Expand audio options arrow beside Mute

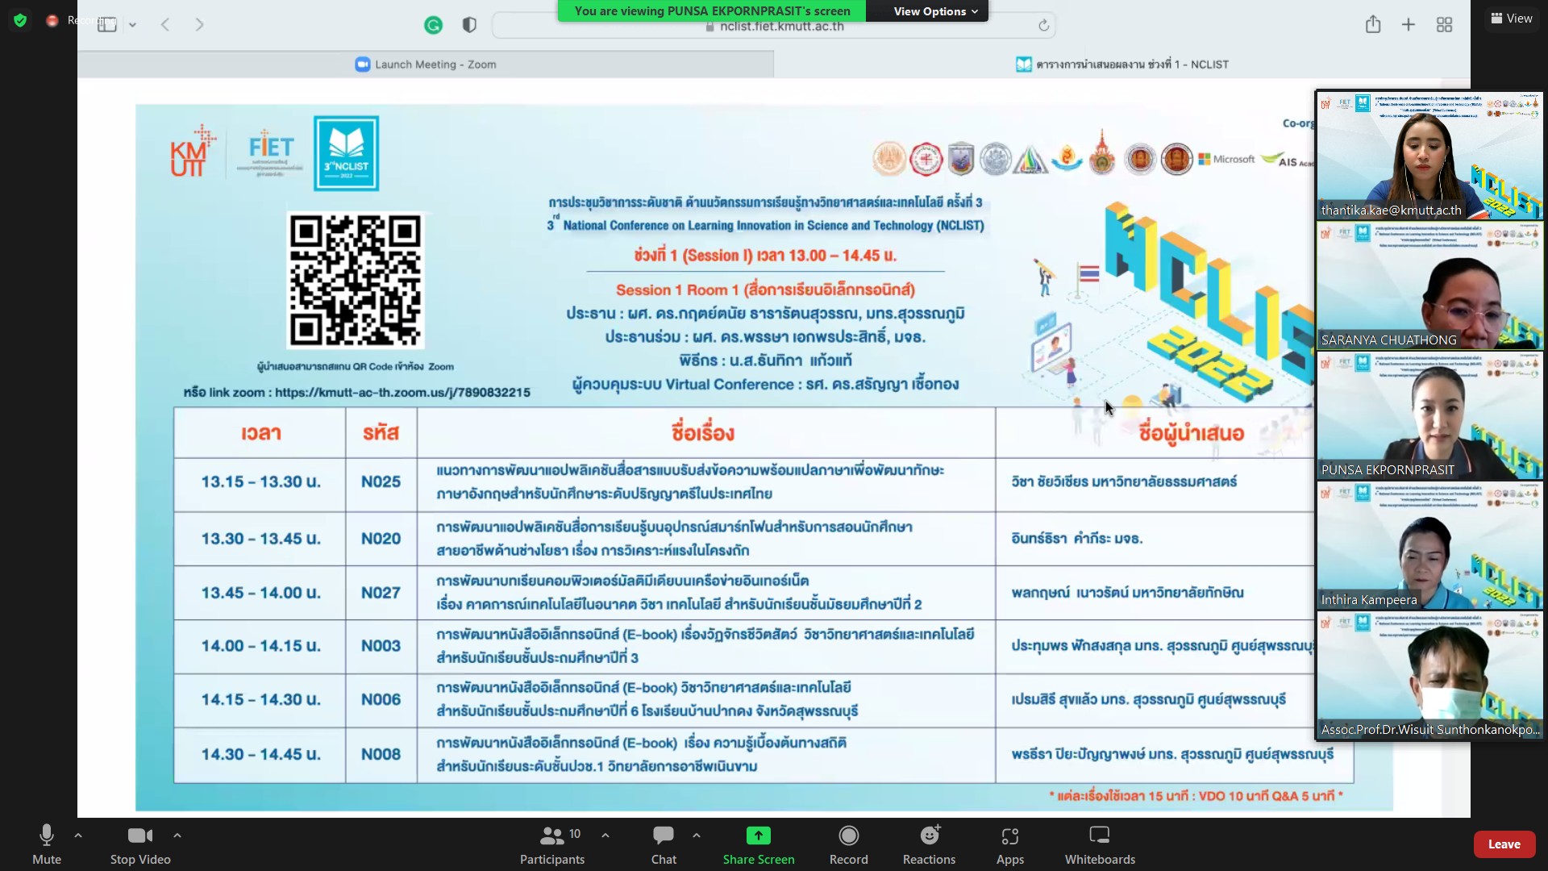pyautogui.click(x=78, y=836)
